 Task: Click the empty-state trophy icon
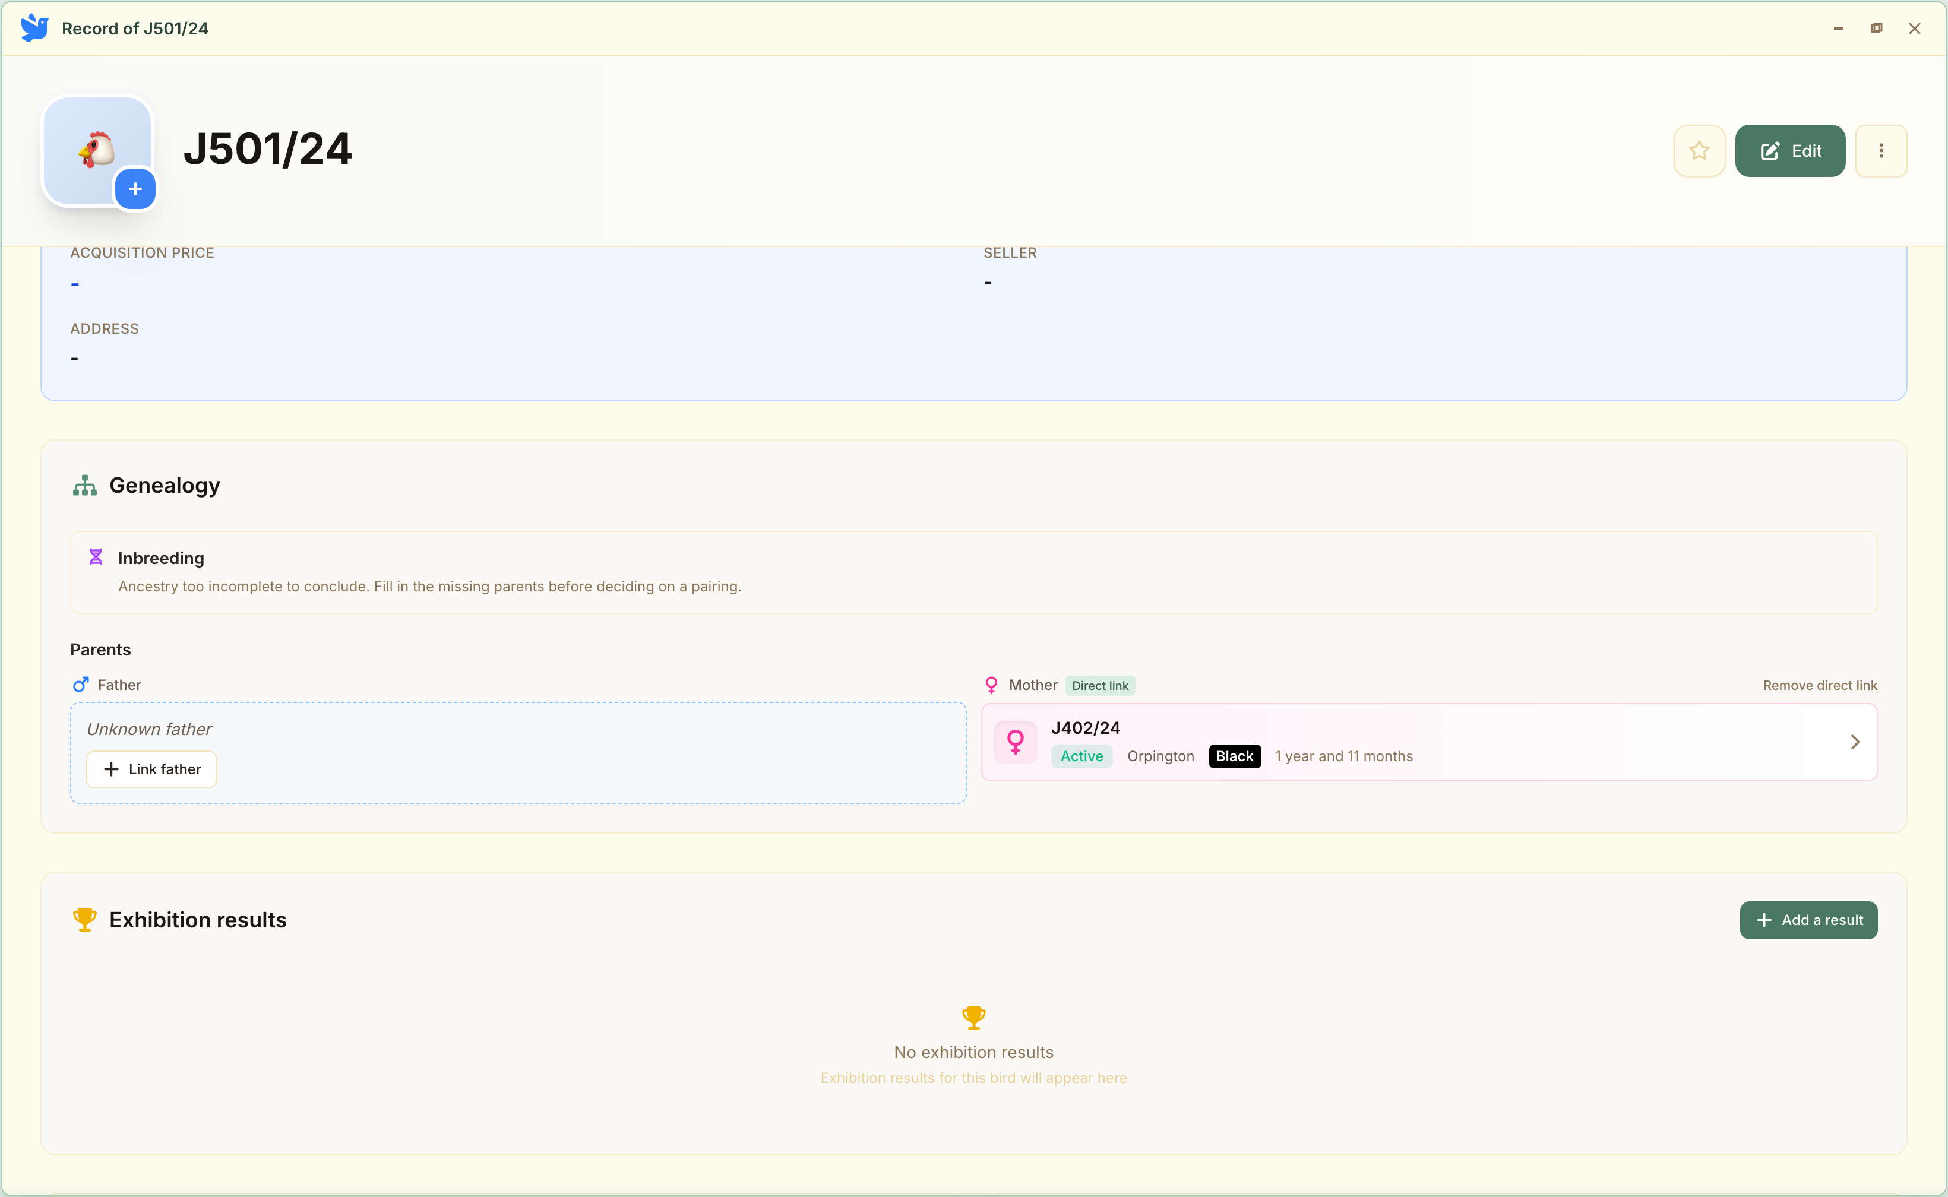(x=973, y=1017)
